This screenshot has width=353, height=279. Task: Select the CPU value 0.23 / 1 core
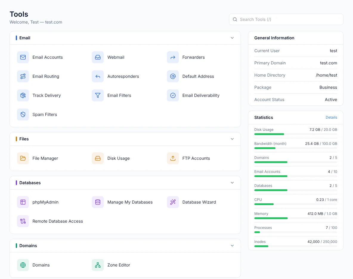tap(327, 200)
